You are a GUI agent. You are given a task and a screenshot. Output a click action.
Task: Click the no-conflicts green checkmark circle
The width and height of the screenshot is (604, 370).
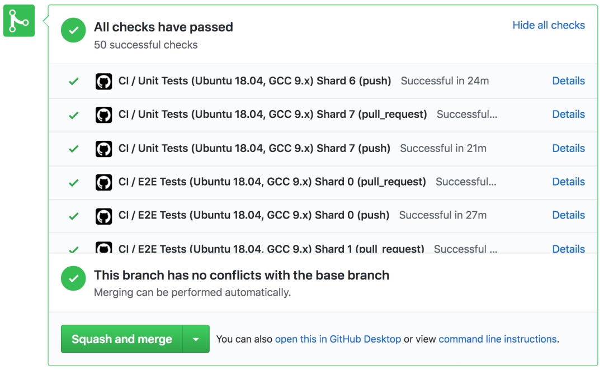click(x=73, y=278)
